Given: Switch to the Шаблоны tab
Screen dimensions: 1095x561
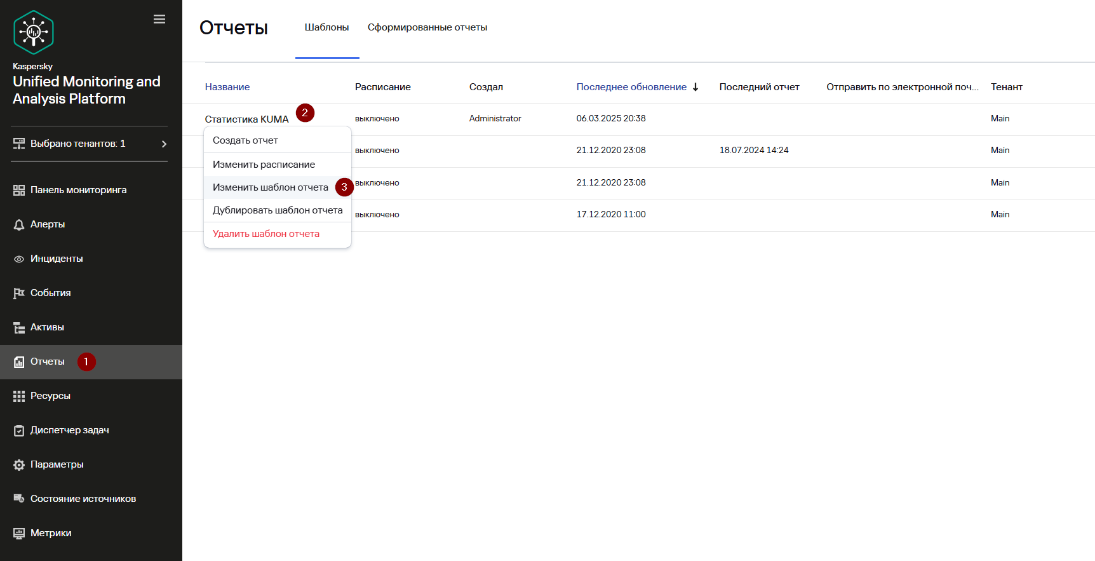Looking at the screenshot, I should tap(326, 27).
